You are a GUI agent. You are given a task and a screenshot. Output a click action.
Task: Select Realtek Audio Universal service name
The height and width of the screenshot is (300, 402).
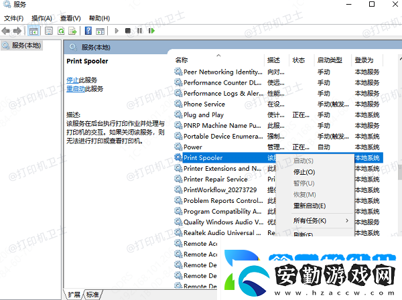point(222,232)
